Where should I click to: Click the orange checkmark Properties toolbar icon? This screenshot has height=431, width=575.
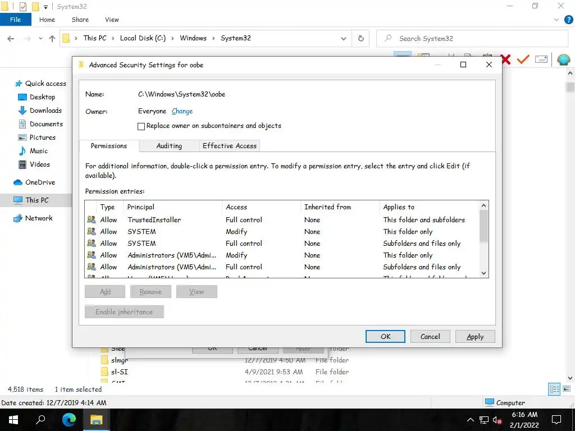pos(523,59)
